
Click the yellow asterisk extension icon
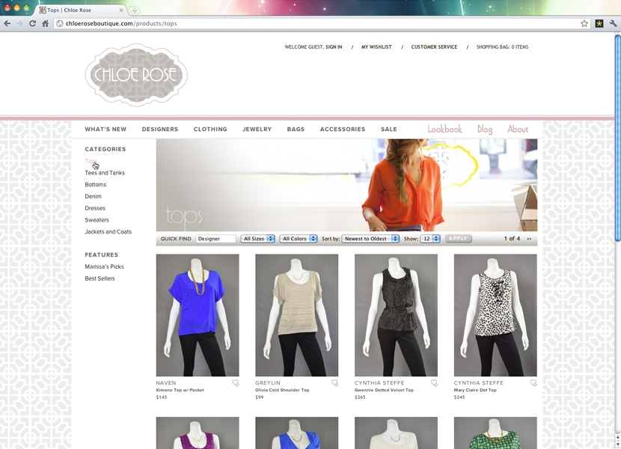[599, 23]
